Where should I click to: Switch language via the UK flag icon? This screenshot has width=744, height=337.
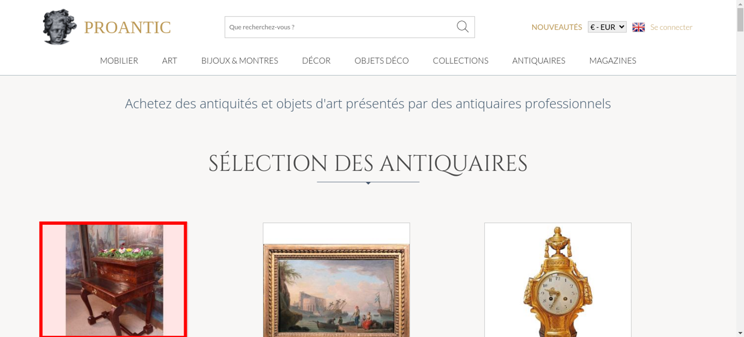[638, 27]
